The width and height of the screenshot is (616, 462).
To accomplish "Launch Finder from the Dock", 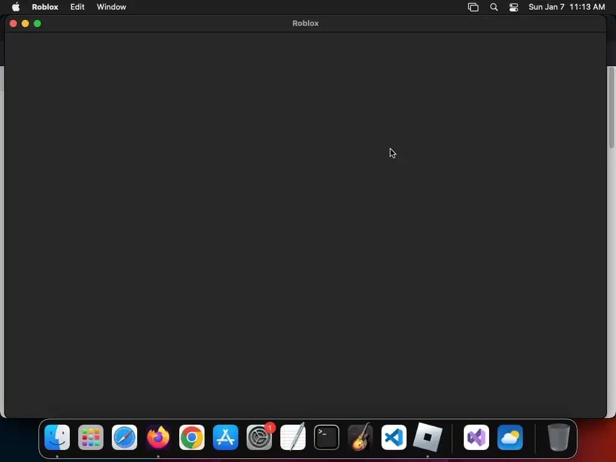I will click(x=57, y=437).
